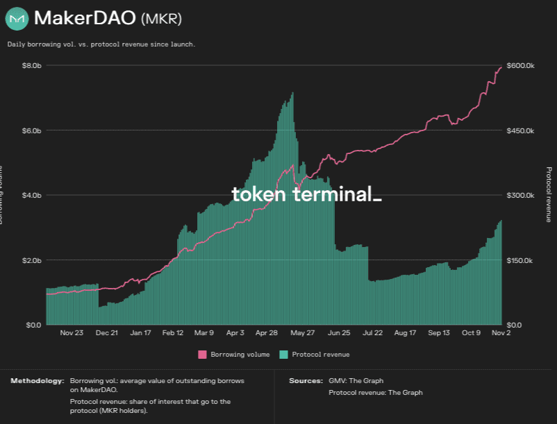The image size is (557, 424).
Task: Select the Nov 23 x-axis date label
Action: click(72, 333)
